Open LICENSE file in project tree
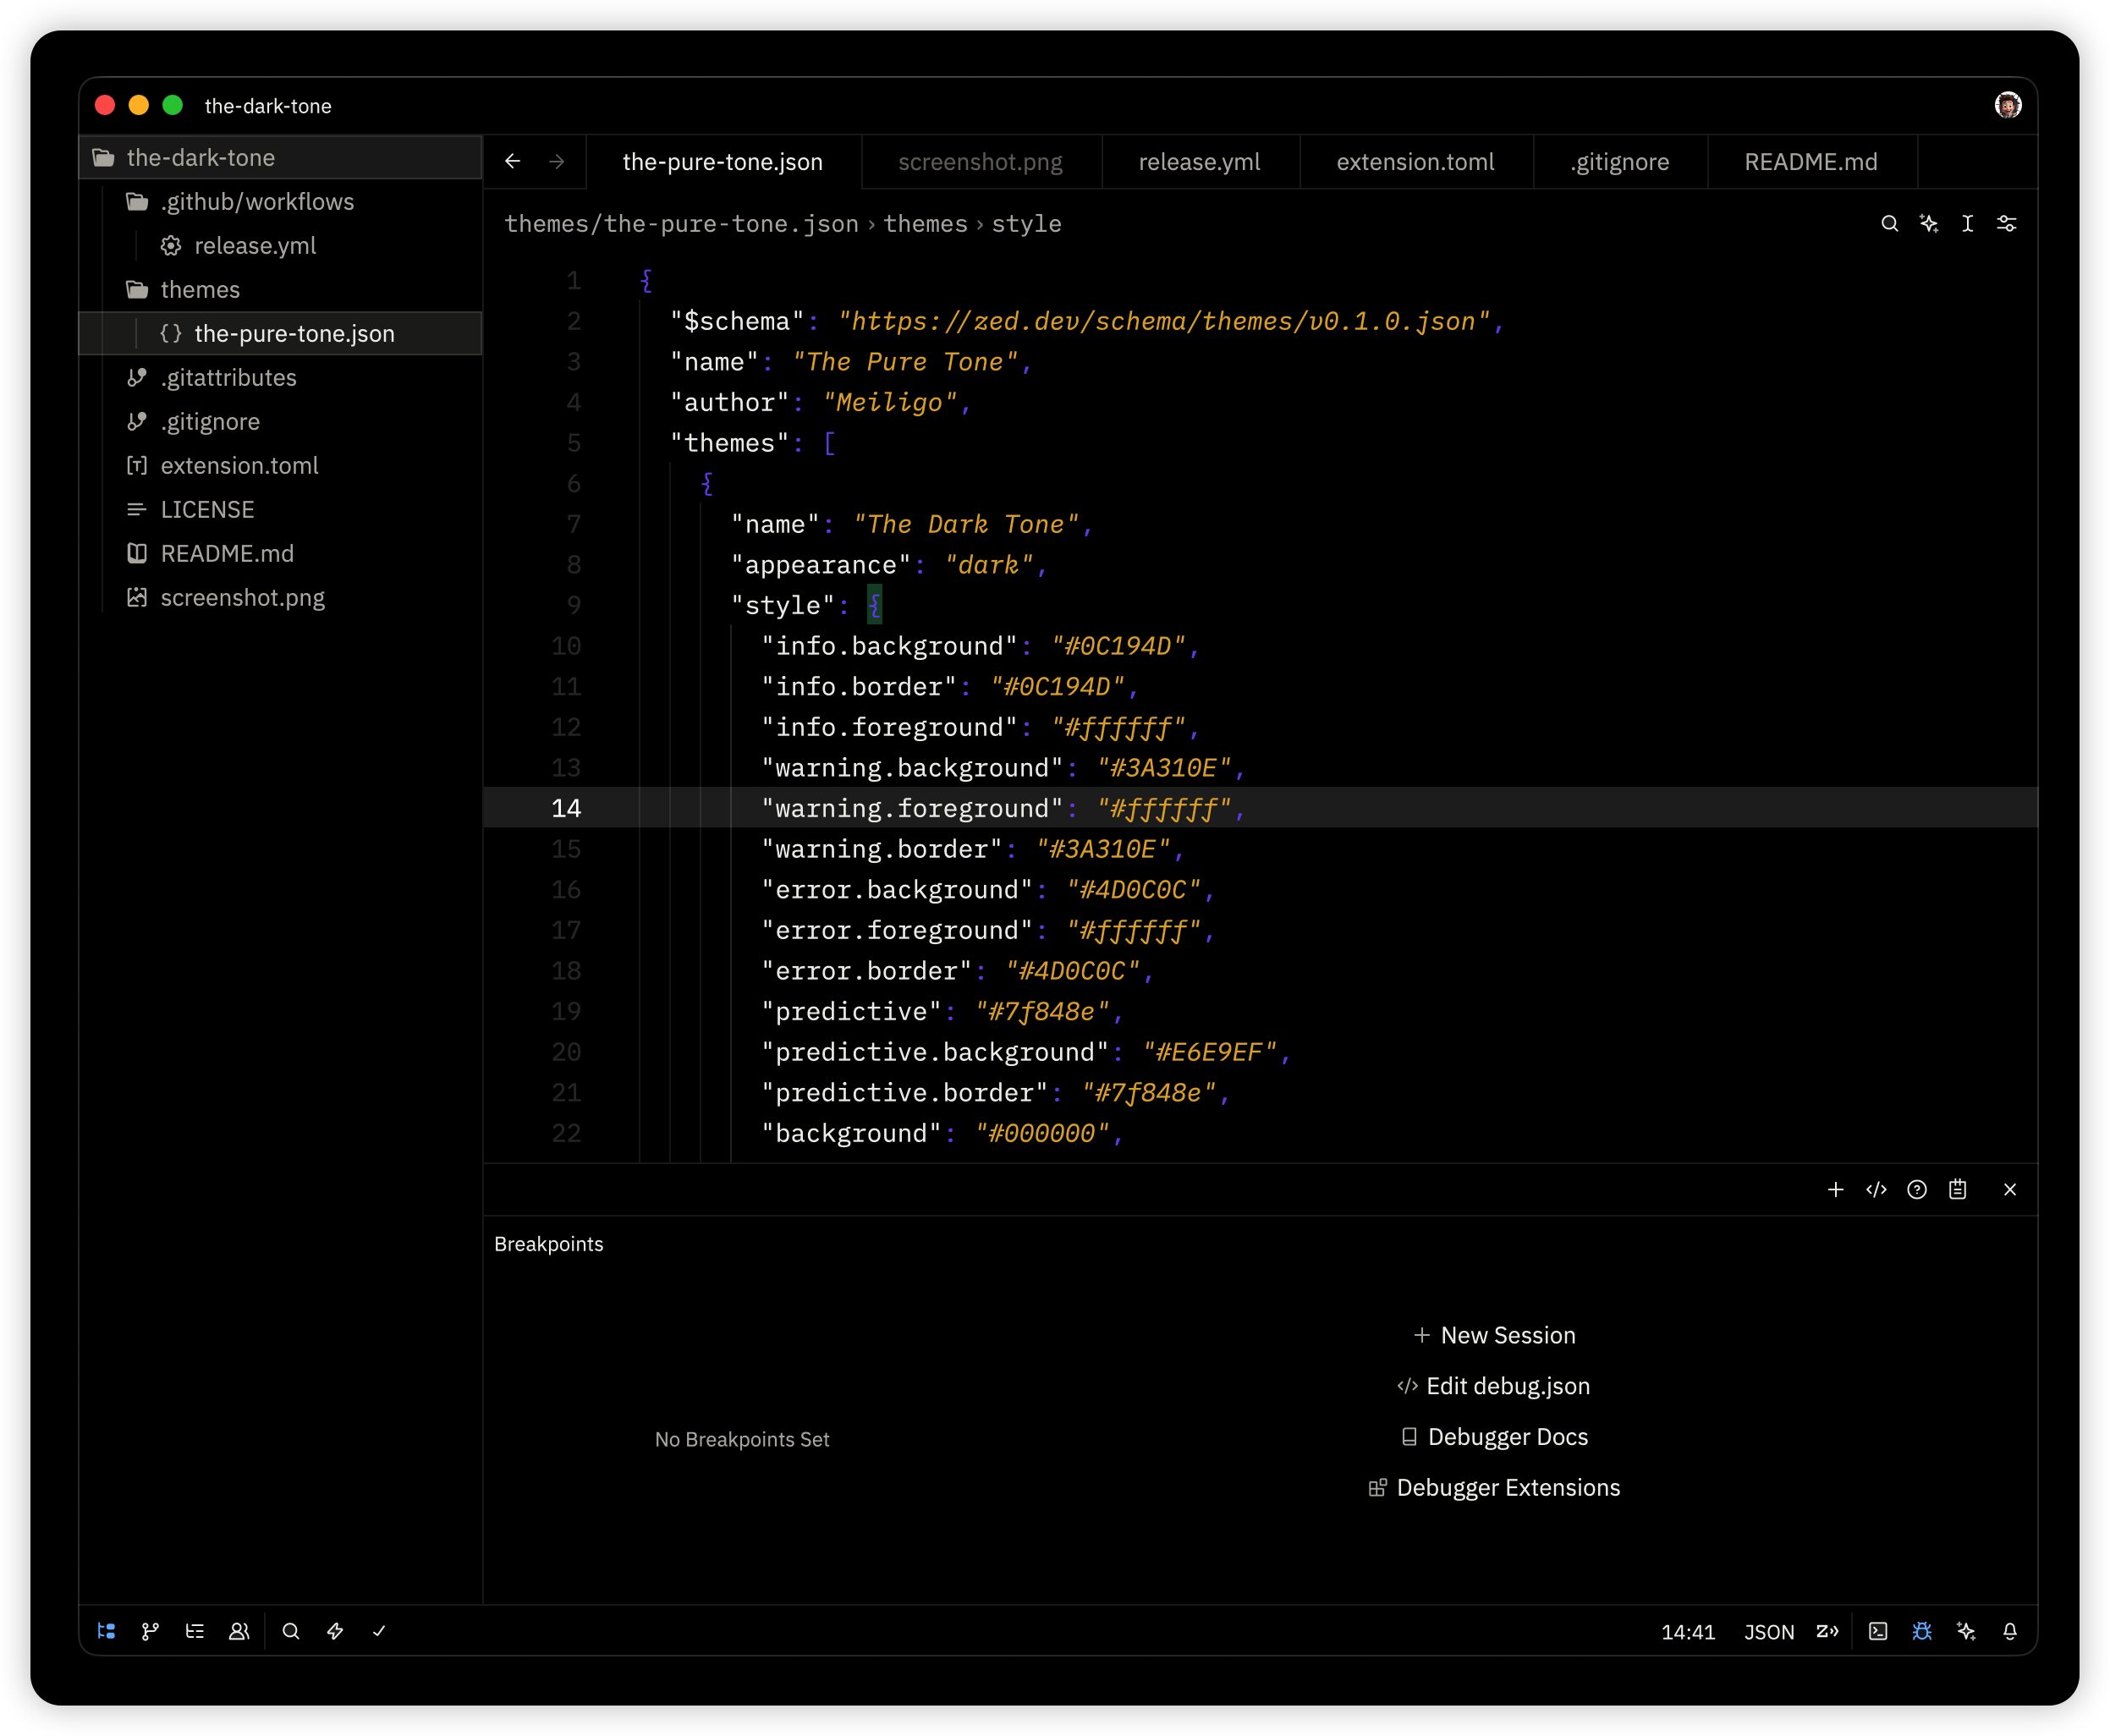 (280, 509)
